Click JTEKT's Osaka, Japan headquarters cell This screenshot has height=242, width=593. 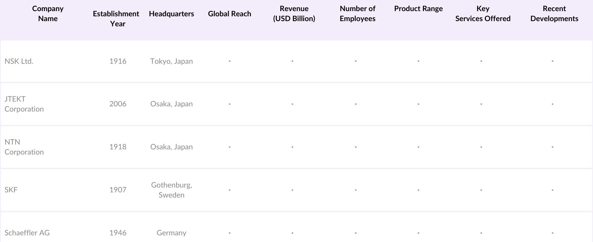[x=172, y=104]
